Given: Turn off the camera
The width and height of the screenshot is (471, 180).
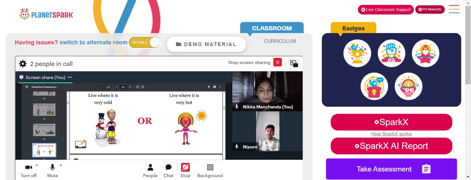Looking at the screenshot, I should pos(29,171).
